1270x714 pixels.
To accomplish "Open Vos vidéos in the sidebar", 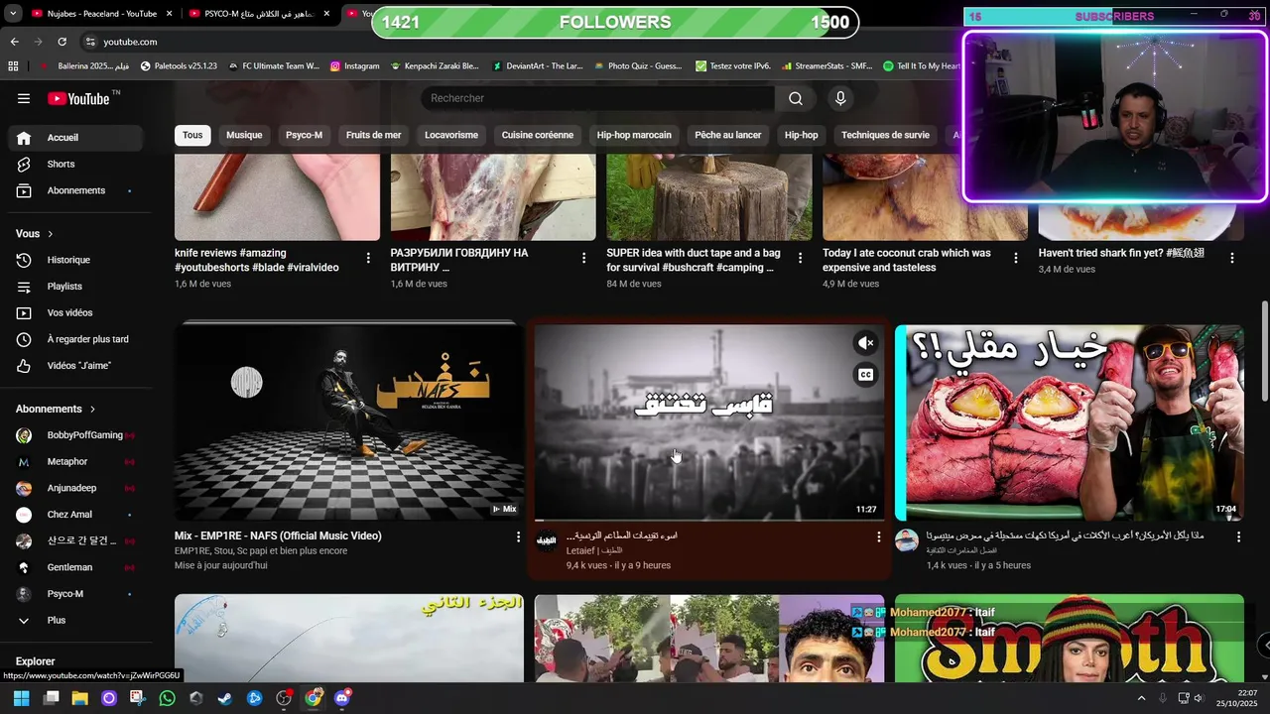I will tap(75, 312).
